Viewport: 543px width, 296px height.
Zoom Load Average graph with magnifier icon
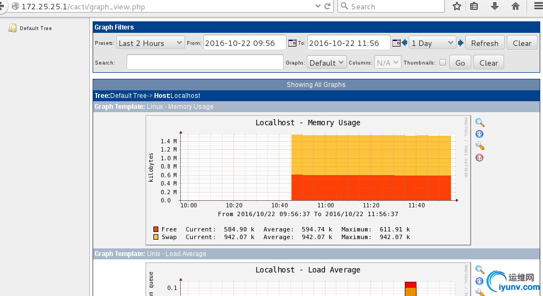[479, 269]
